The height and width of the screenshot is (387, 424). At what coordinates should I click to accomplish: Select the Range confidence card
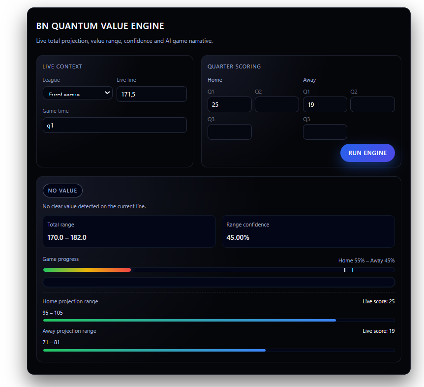tap(308, 231)
